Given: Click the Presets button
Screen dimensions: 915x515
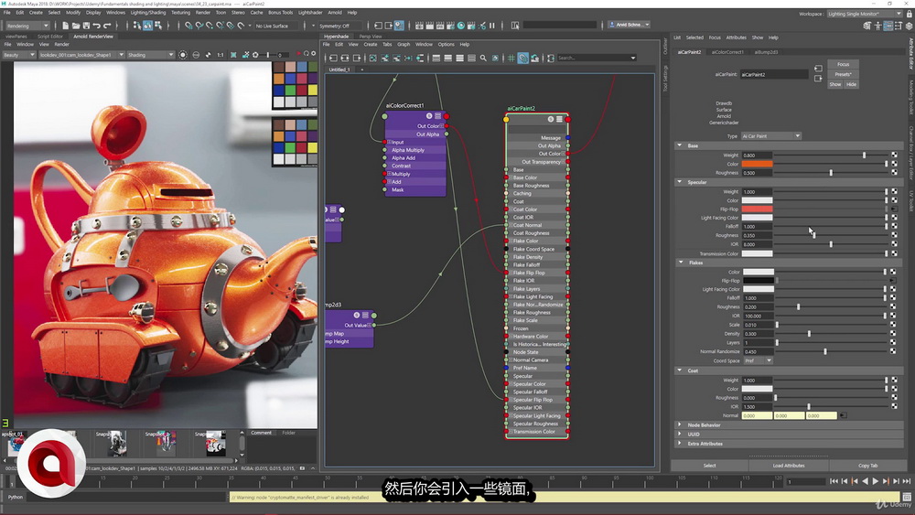Looking at the screenshot, I should [843, 74].
